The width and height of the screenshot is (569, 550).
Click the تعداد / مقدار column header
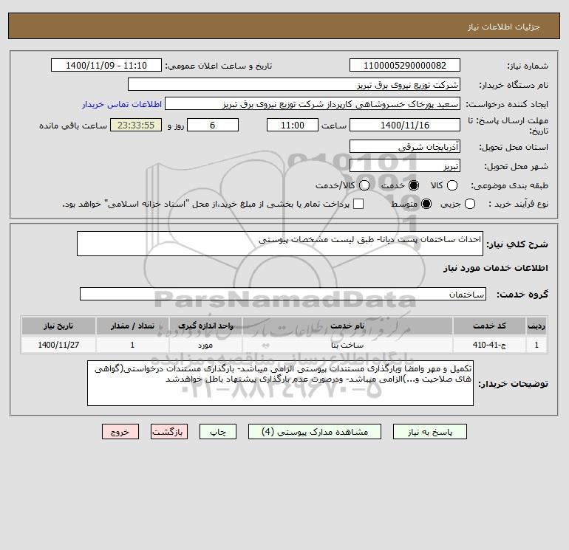pyautogui.click(x=132, y=326)
